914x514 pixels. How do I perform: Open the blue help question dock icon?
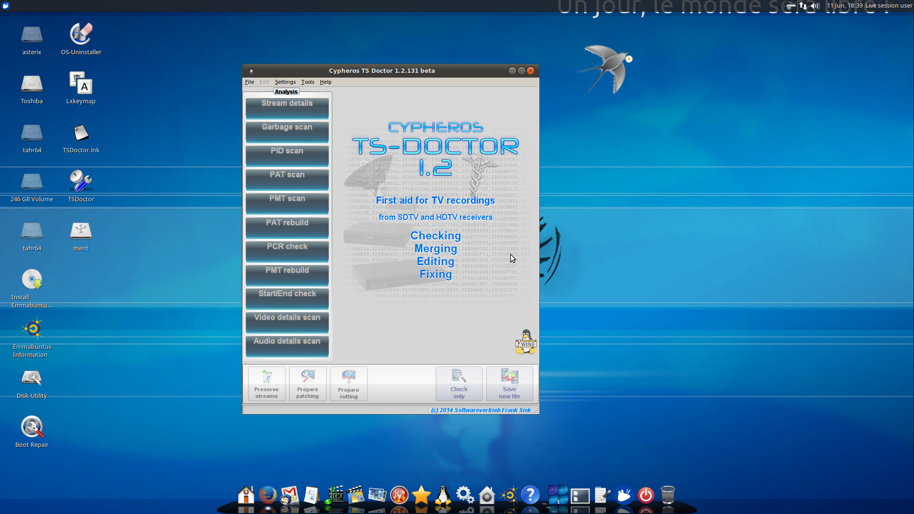pos(530,495)
